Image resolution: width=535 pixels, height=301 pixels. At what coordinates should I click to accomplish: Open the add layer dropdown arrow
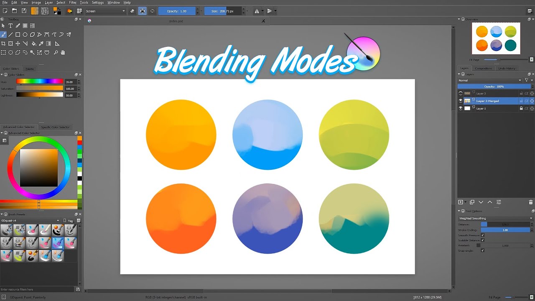(466, 202)
